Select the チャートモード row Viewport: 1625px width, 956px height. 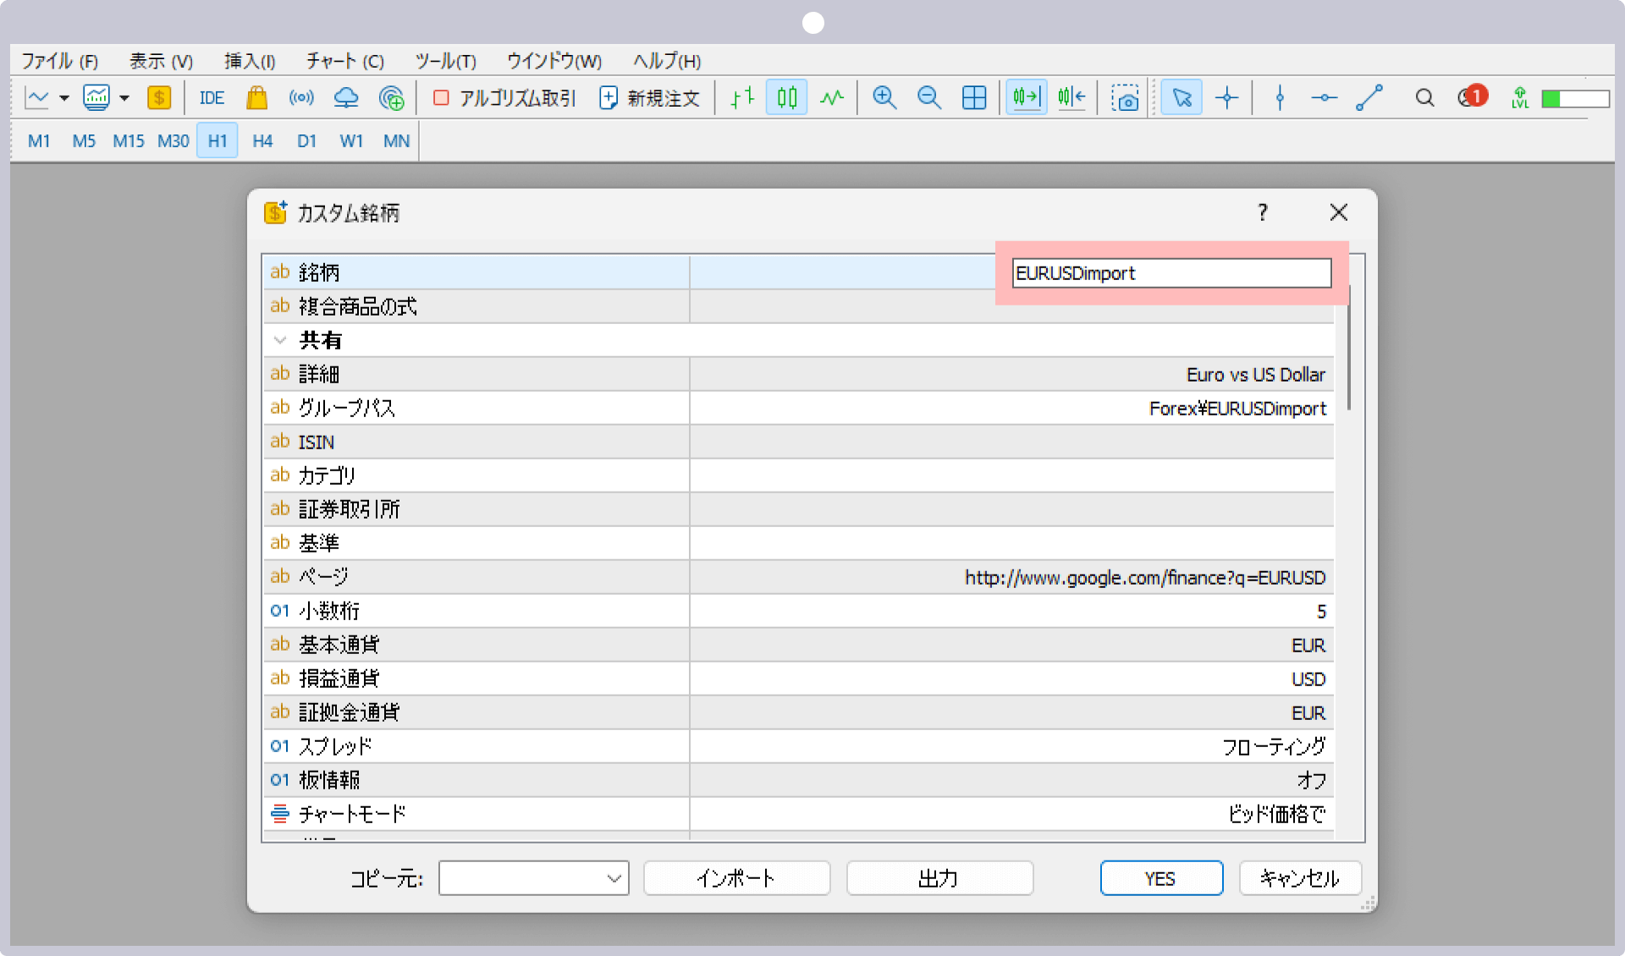coord(798,814)
